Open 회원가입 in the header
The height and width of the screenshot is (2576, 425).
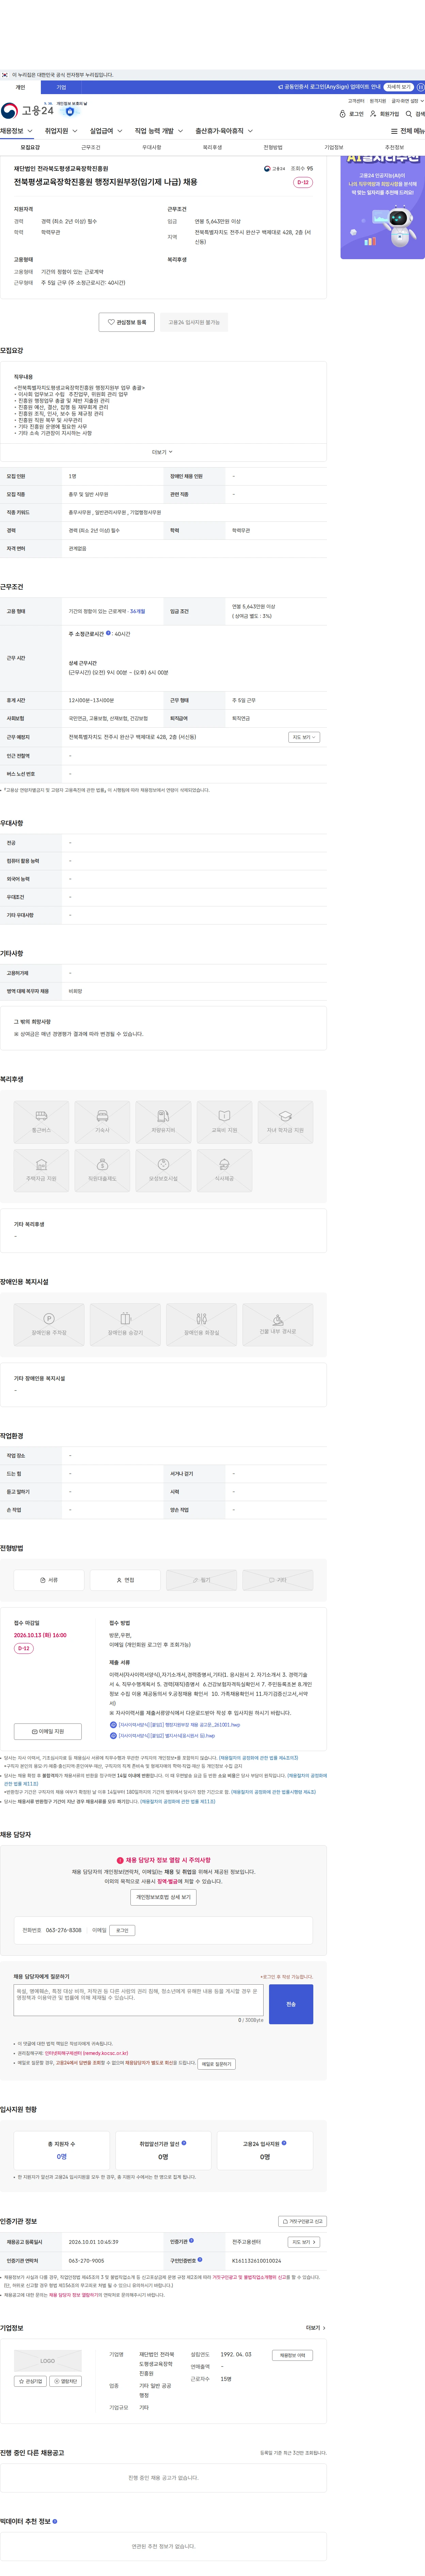[x=384, y=114]
